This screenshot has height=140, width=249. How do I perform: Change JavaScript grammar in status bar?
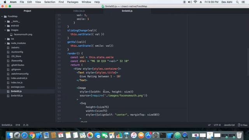pos(229,125)
